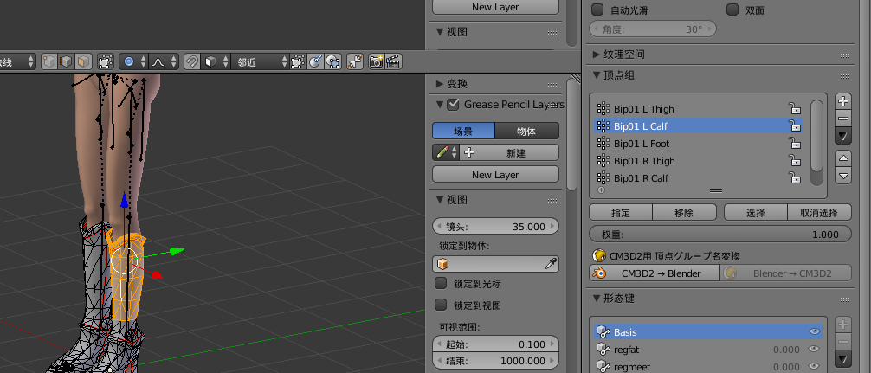Screen dimensions: 871x373
Task: Collapse the 形态键 panel
Action: pyautogui.click(x=597, y=299)
